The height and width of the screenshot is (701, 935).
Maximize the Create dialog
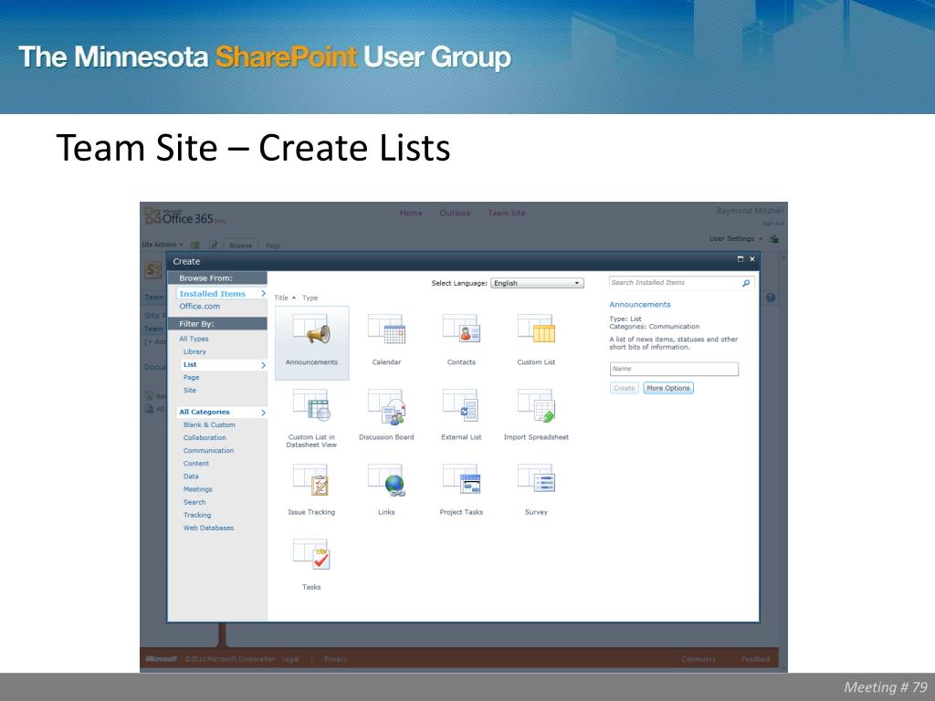tap(740, 258)
